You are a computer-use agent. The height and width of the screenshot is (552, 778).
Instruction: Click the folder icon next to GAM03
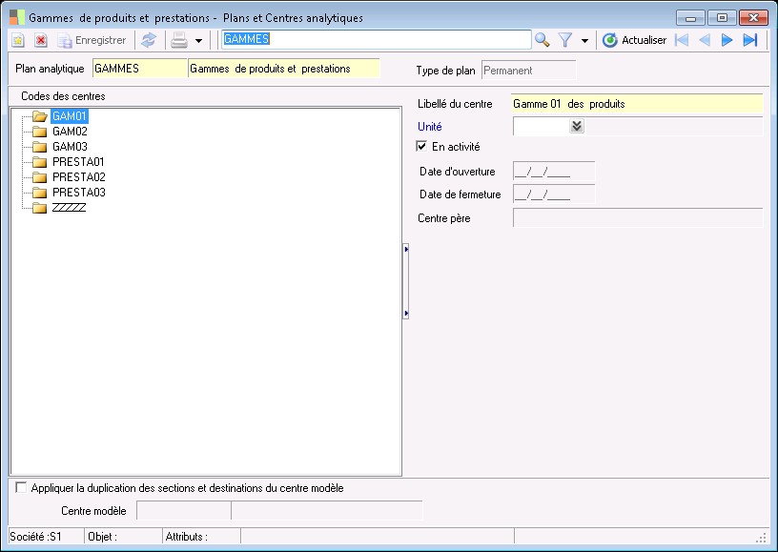click(40, 147)
